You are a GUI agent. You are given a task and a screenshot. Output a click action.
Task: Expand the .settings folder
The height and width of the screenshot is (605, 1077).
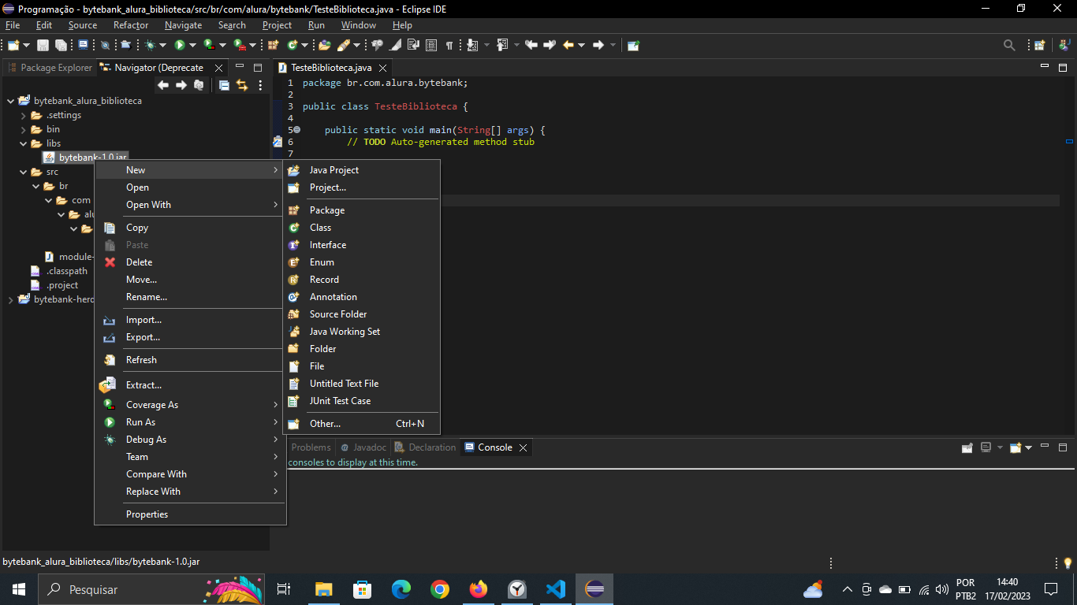(23, 115)
